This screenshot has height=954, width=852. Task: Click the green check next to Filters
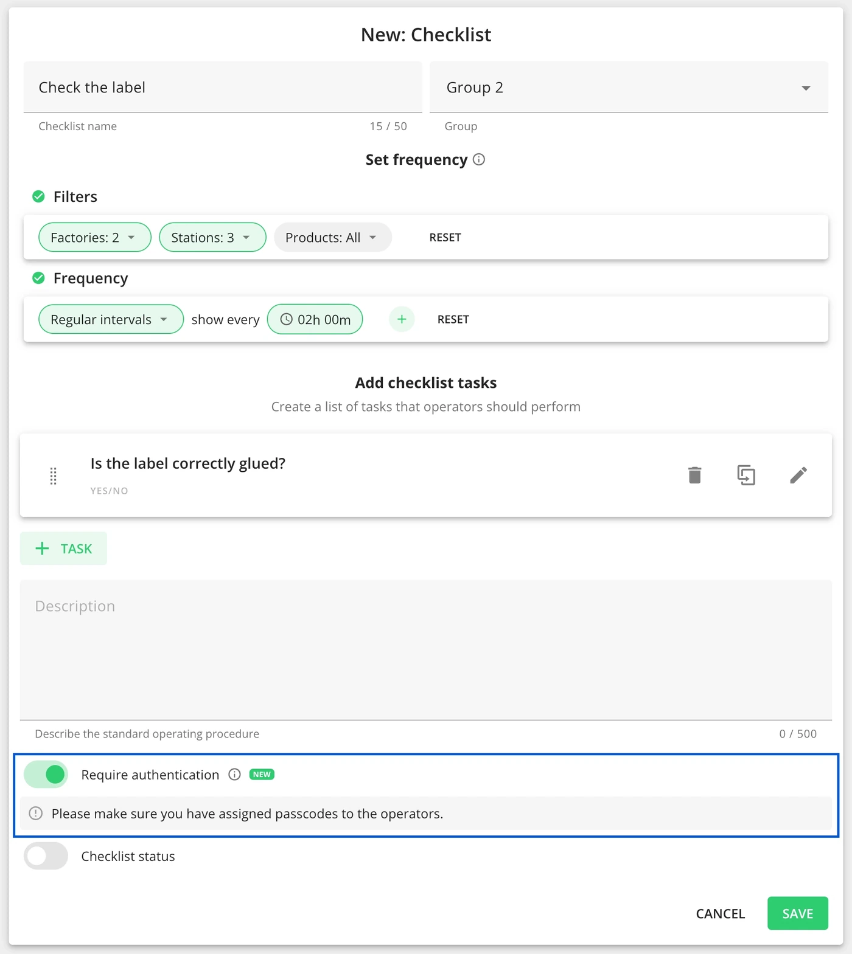(38, 196)
